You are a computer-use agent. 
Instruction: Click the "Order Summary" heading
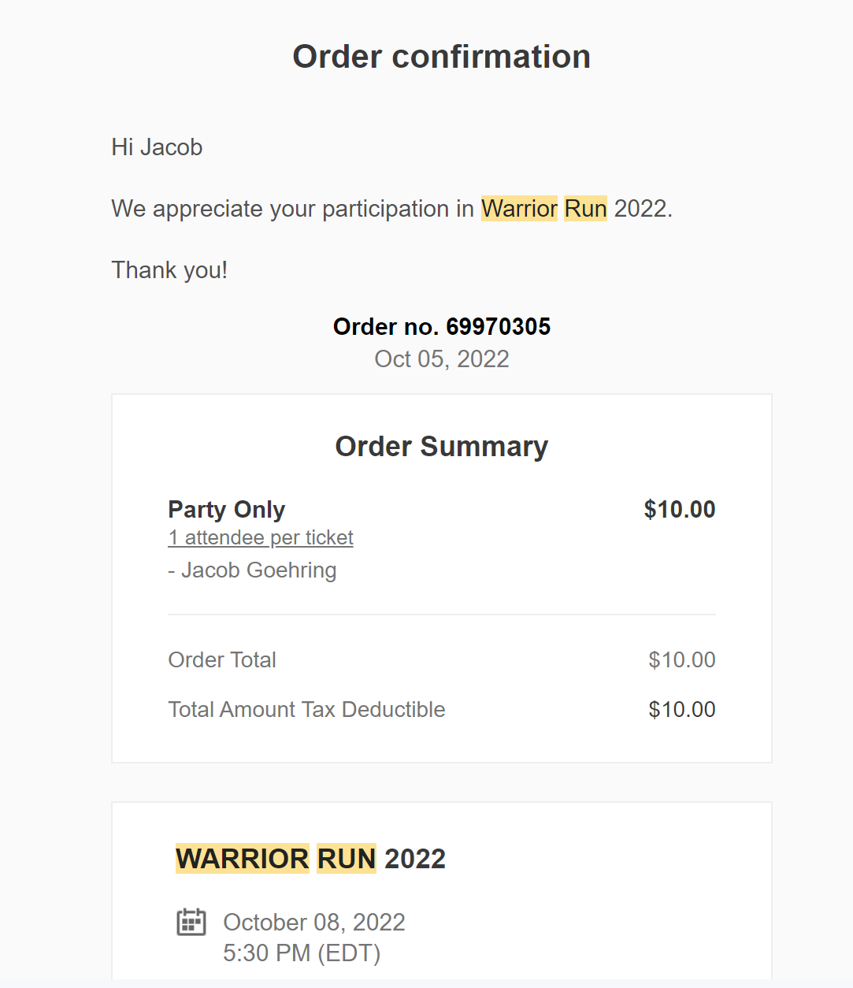(x=441, y=447)
